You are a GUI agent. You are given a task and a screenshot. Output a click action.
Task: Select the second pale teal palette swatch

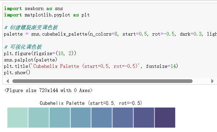point(39,118)
